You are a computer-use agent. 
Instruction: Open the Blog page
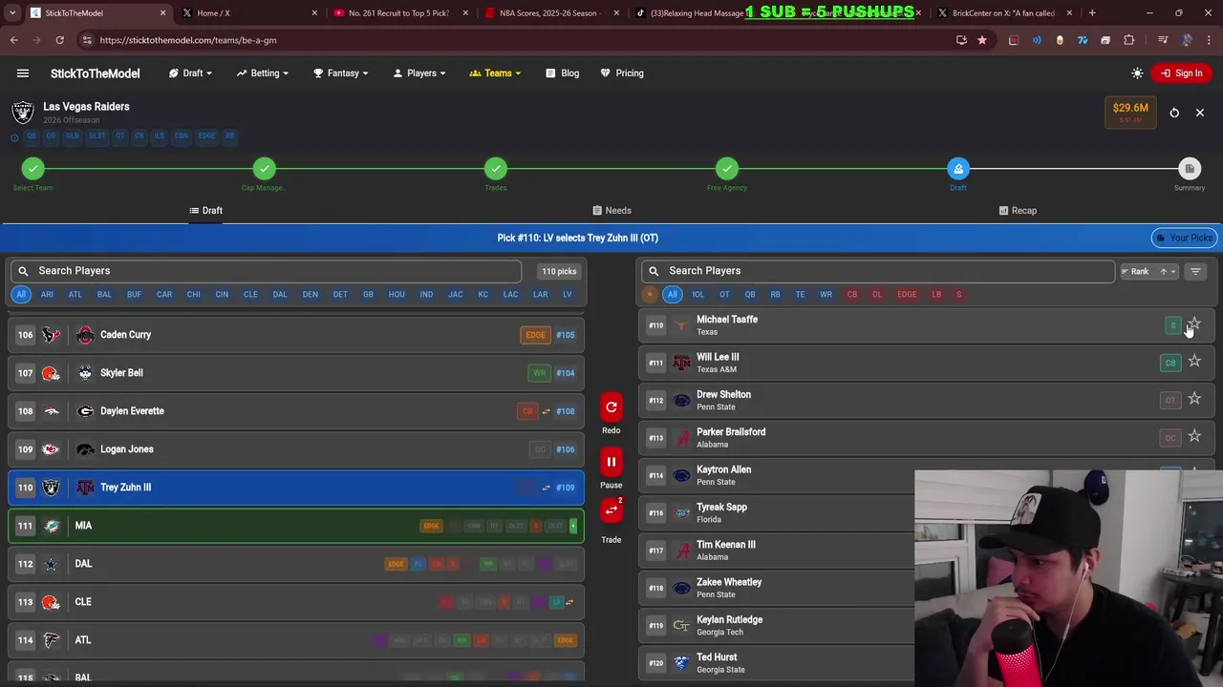click(x=563, y=73)
